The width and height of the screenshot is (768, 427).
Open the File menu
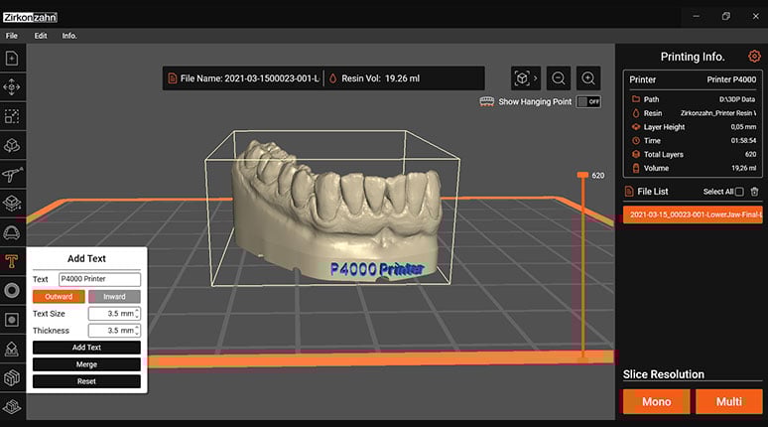[x=12, y=35]
